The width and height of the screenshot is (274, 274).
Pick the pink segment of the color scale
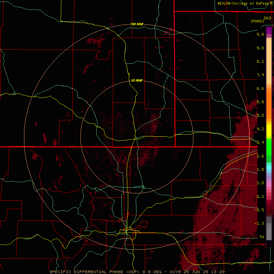269,184
